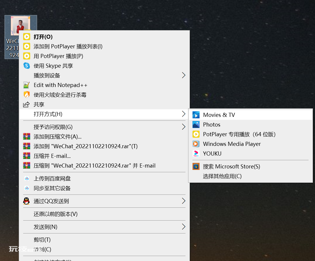Click 通过QQ发送到 text
The width and height of the screenshot is (315, 261).
click(51, 201)
